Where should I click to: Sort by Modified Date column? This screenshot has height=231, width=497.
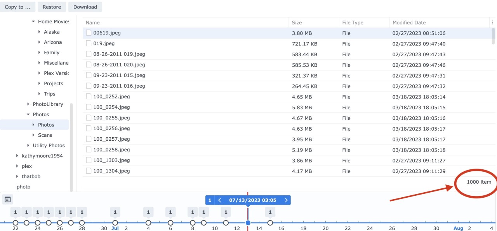point(409,22)
